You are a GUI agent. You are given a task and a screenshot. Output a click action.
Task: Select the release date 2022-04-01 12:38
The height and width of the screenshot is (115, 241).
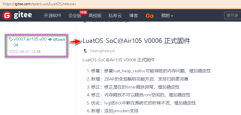tap(25, 52)
